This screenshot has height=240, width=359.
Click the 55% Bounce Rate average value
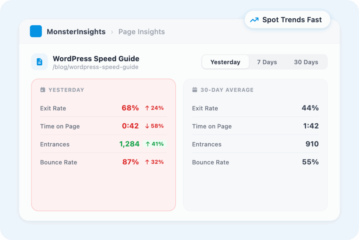tap(310, 162)
